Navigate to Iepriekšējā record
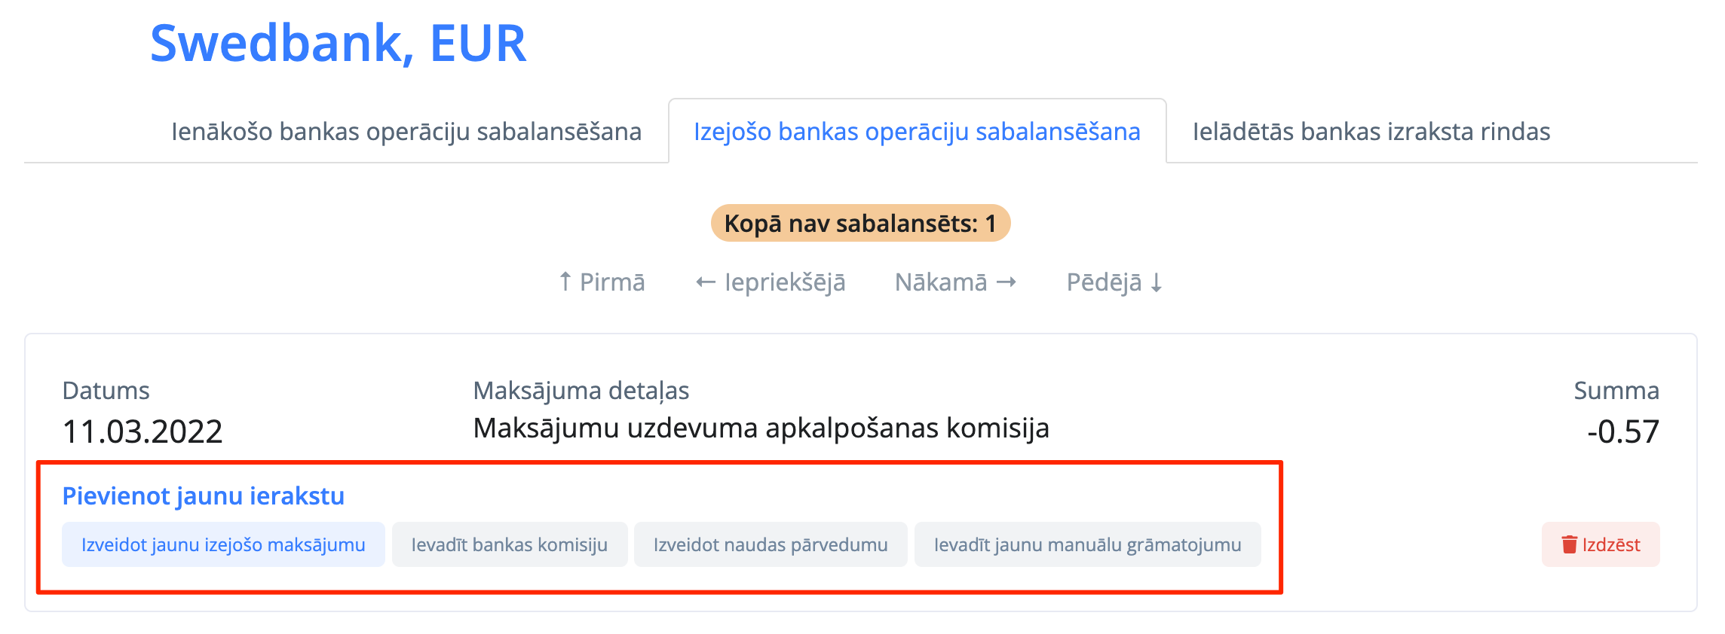 point(770,282)
